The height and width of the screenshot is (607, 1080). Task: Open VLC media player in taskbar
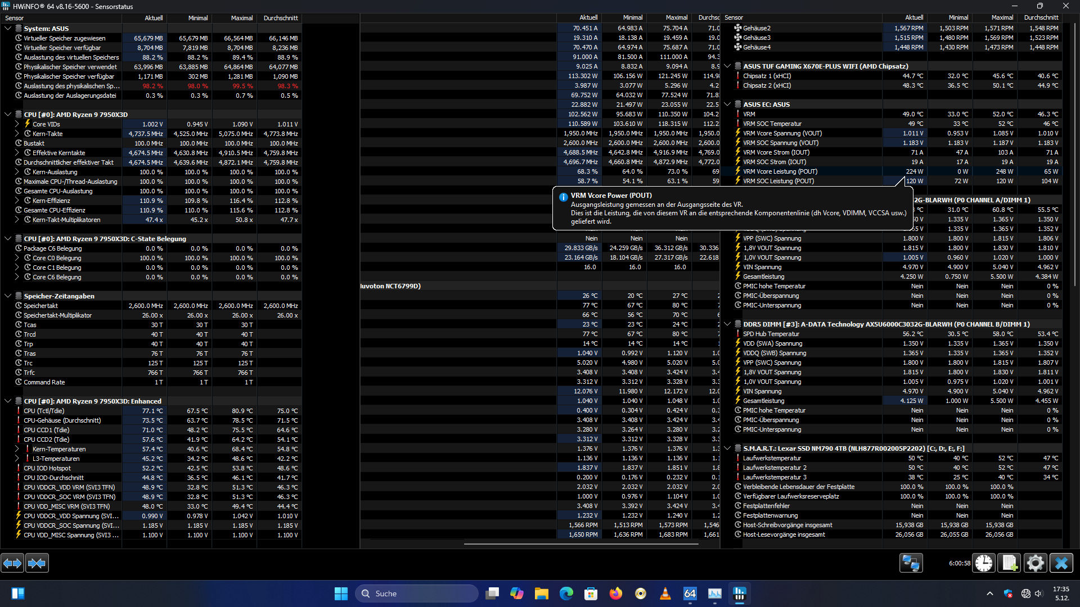coord(665,594)
